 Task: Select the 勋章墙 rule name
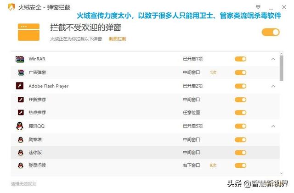coord(35,140)
